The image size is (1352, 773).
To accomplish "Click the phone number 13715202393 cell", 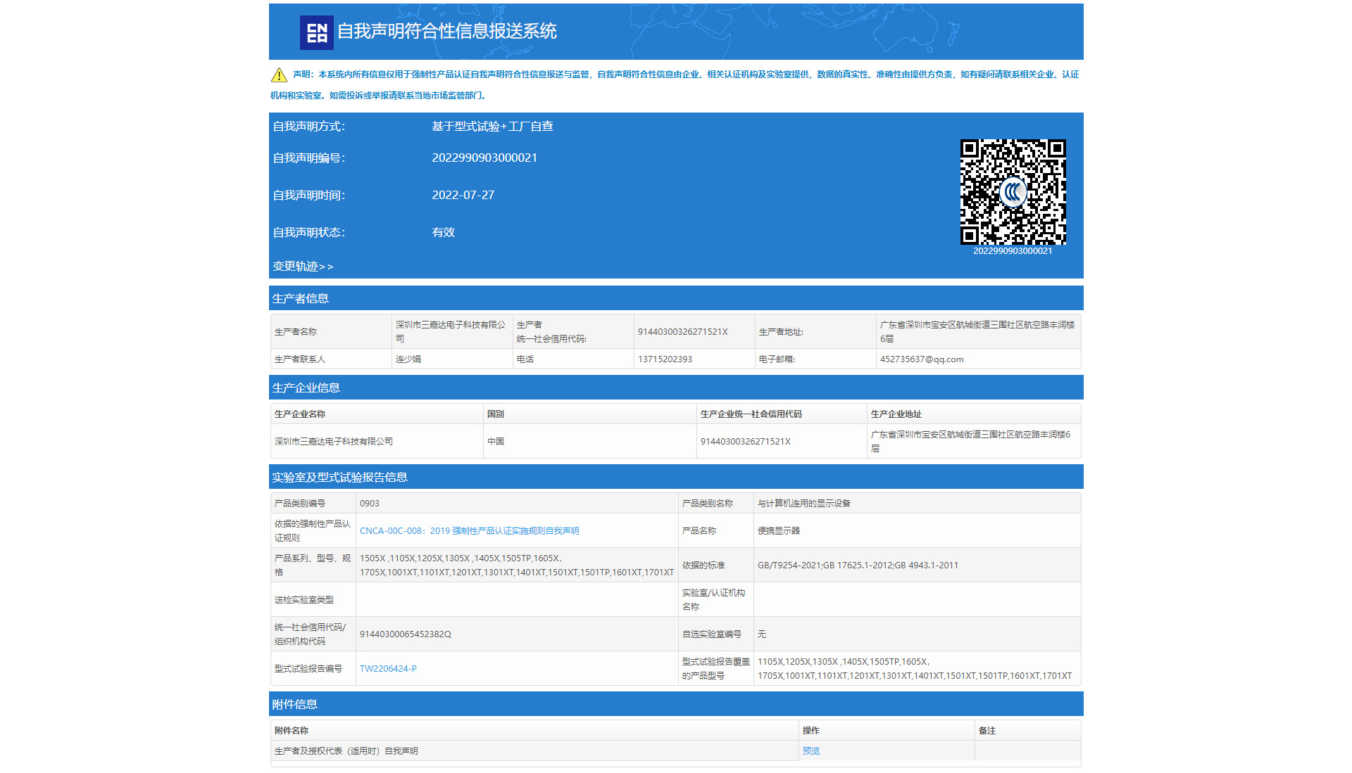I will click(x=665, y=359).
